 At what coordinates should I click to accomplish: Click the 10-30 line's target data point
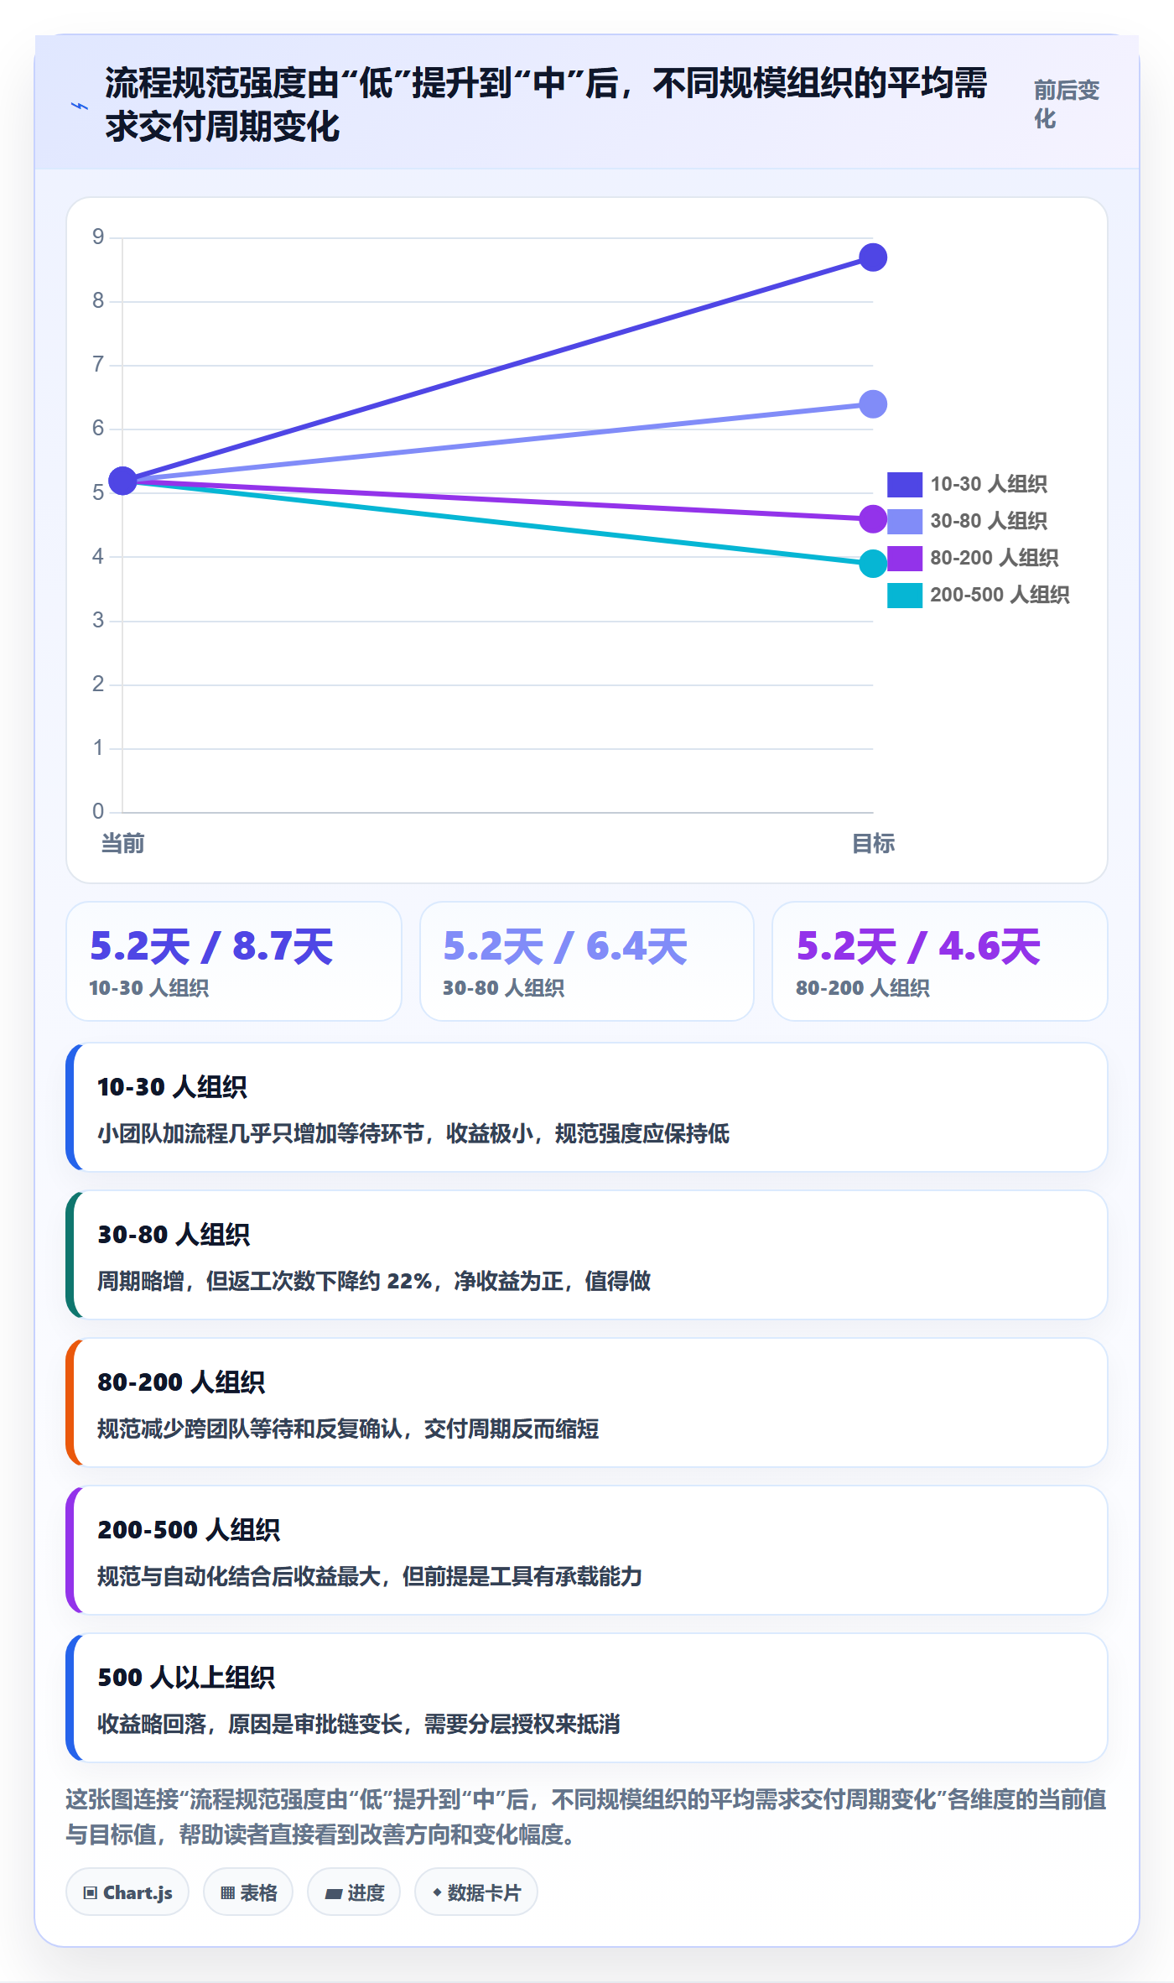873,258
